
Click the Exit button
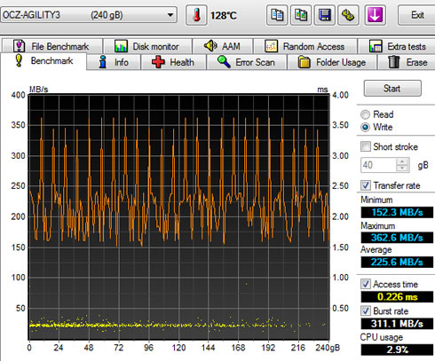(417, 15)
